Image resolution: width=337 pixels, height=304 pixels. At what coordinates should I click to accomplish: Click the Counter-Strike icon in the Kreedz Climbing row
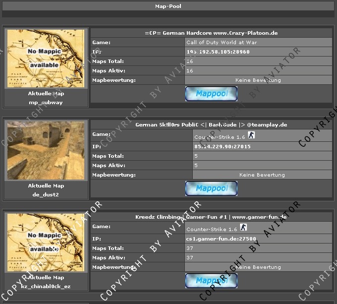click(243, 227)
